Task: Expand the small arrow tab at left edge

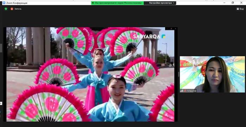Action: (x=1, y=103)
